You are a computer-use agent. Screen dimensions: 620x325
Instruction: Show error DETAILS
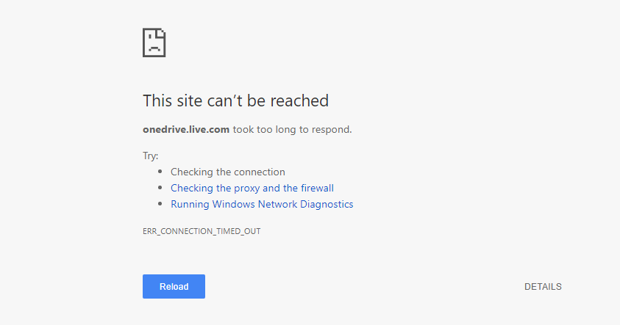pos(543,287)
